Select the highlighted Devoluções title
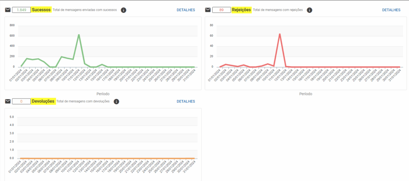 tap(43, 101)
